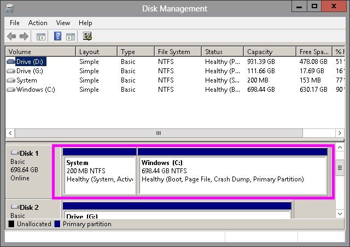This screenshot has height=247, width=350.
Task: Open the File menu
Action: coord(15,23)
